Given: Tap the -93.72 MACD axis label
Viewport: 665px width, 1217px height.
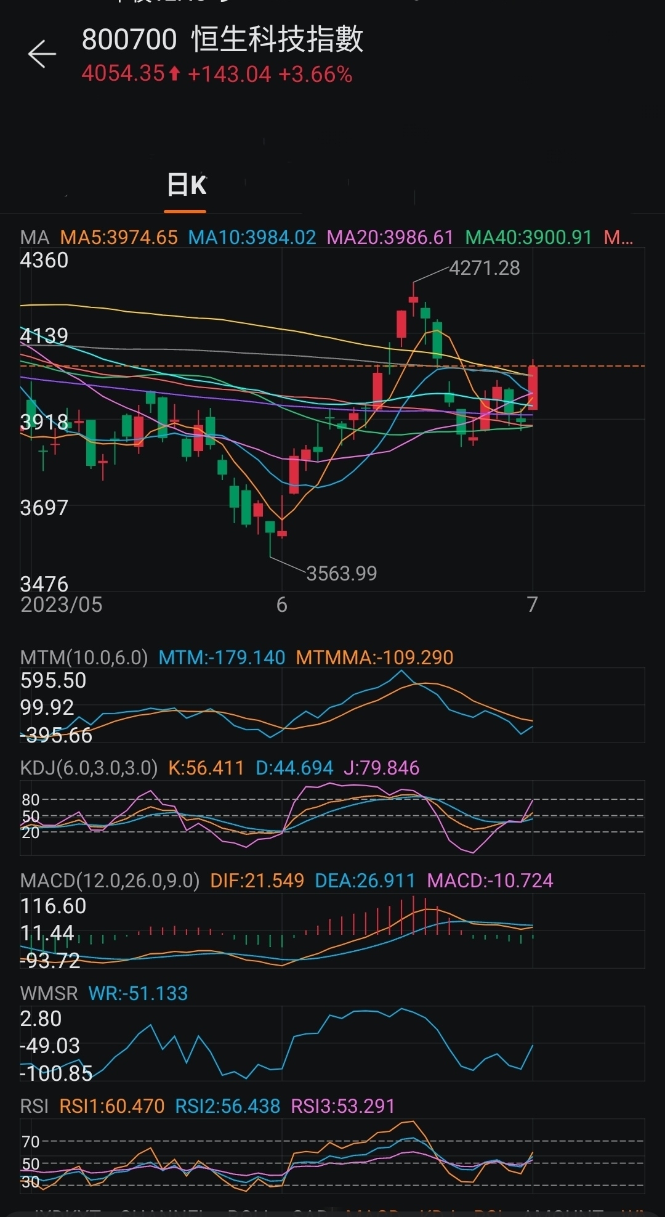Looking at the screenshot, I should pyautogui.click(x=50, y=961).
